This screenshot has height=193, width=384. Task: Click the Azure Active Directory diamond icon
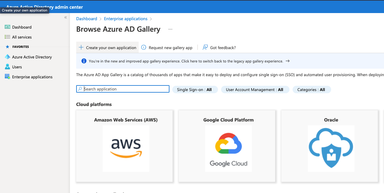[x=7, y=57]
